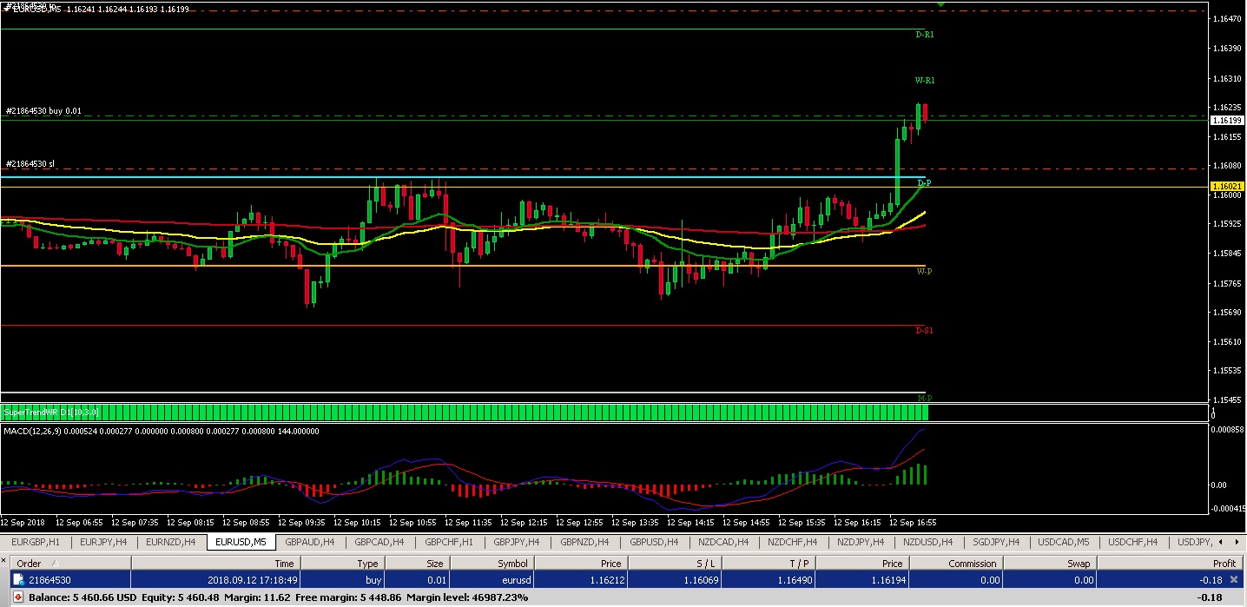Close order 21864530 with the X icon
Screen dimensions: 1247x607
click(1233, 578)
